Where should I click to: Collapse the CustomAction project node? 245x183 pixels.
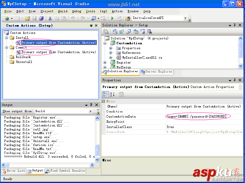point(105,43)
